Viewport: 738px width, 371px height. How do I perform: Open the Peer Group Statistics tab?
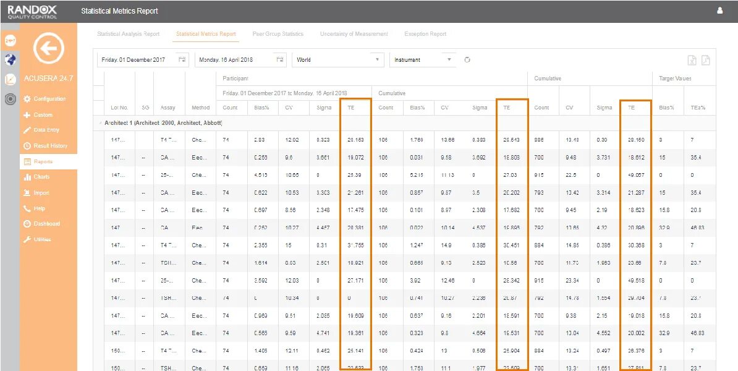coord(278,34)
